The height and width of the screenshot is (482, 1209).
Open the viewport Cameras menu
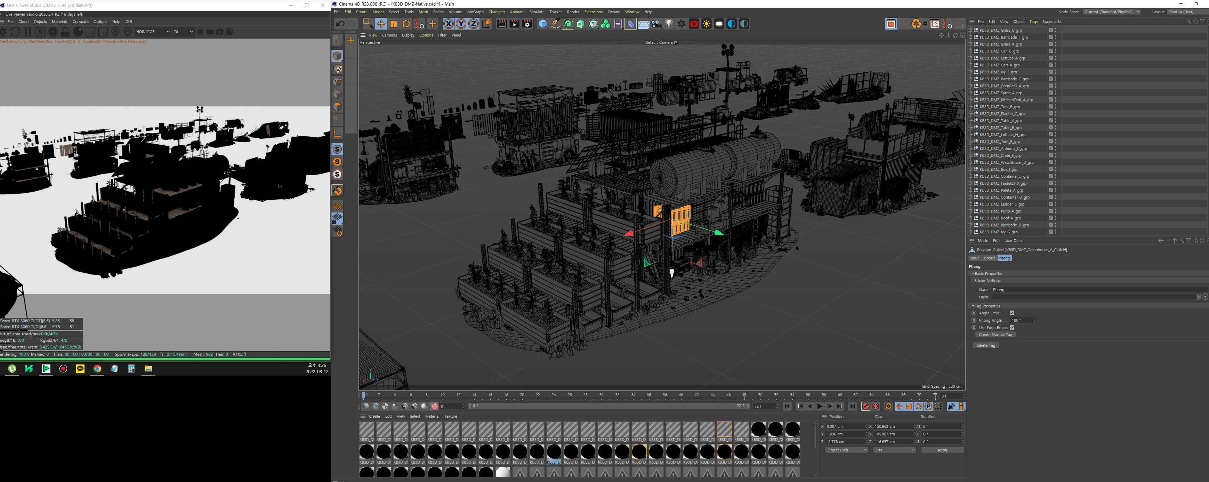tap(389, 35)
